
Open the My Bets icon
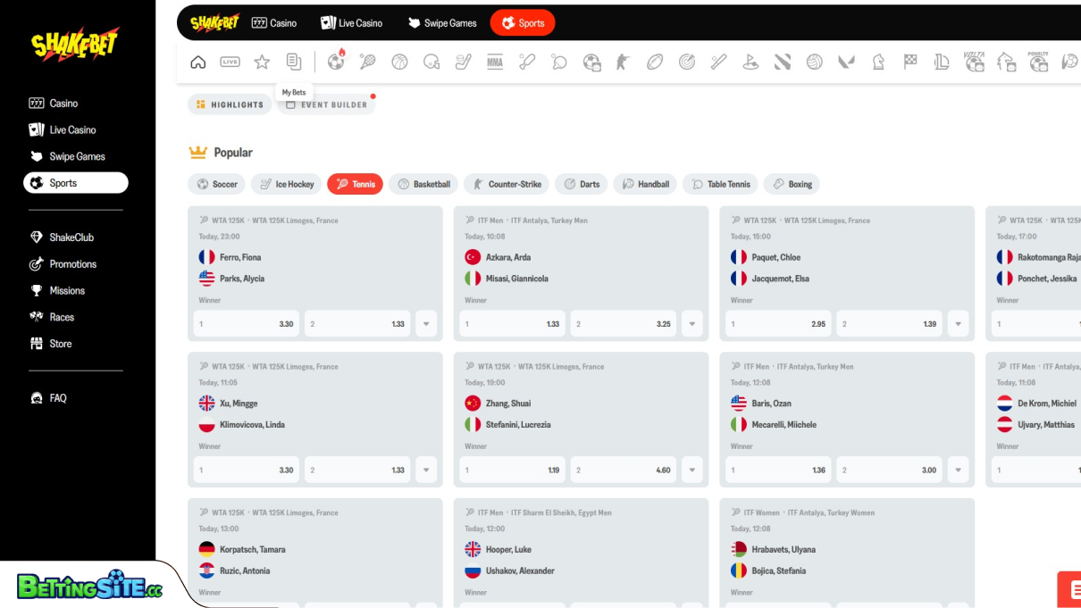[294, 62]
